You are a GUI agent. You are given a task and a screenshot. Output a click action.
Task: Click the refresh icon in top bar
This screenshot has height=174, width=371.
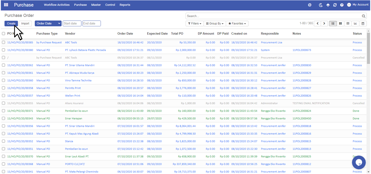[335, 5]
